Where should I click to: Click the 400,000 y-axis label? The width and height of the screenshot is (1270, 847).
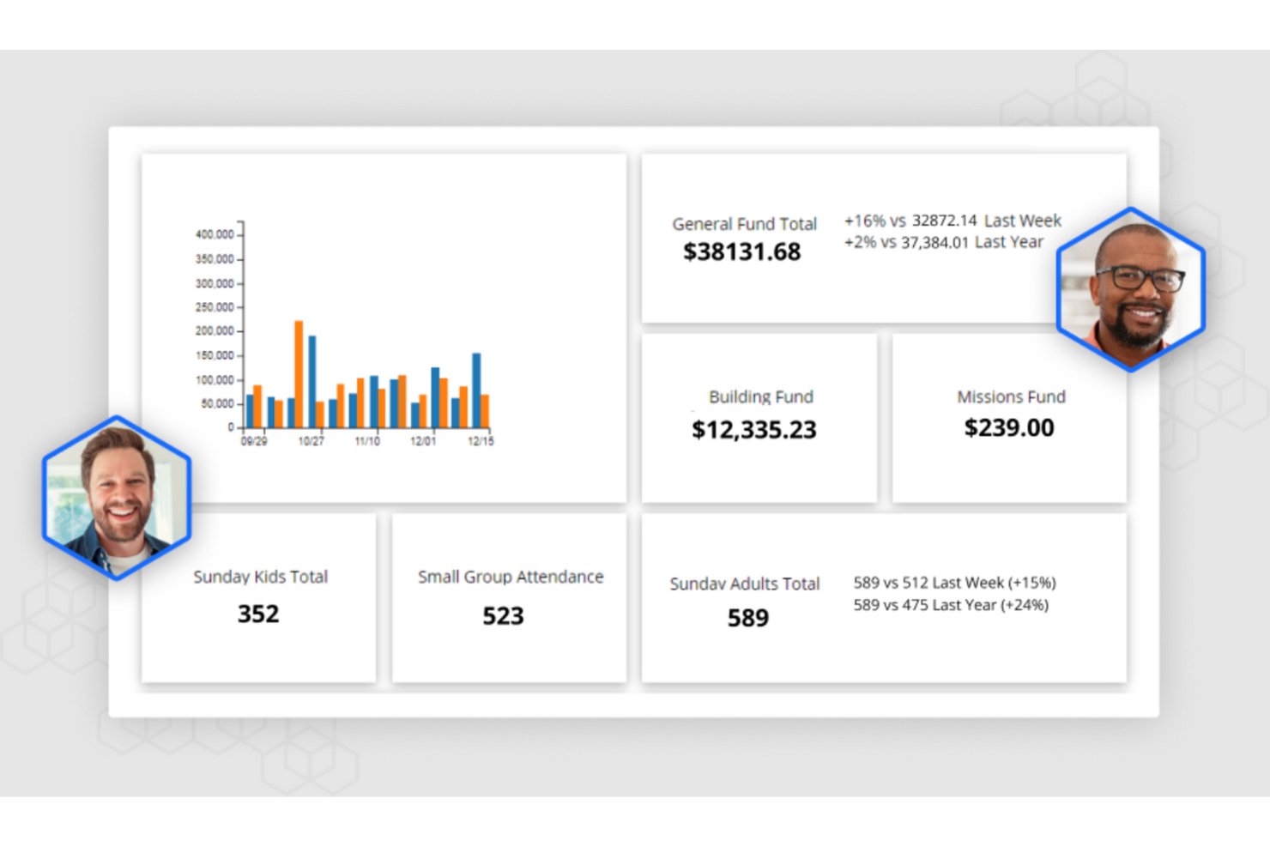pos(215,234)
